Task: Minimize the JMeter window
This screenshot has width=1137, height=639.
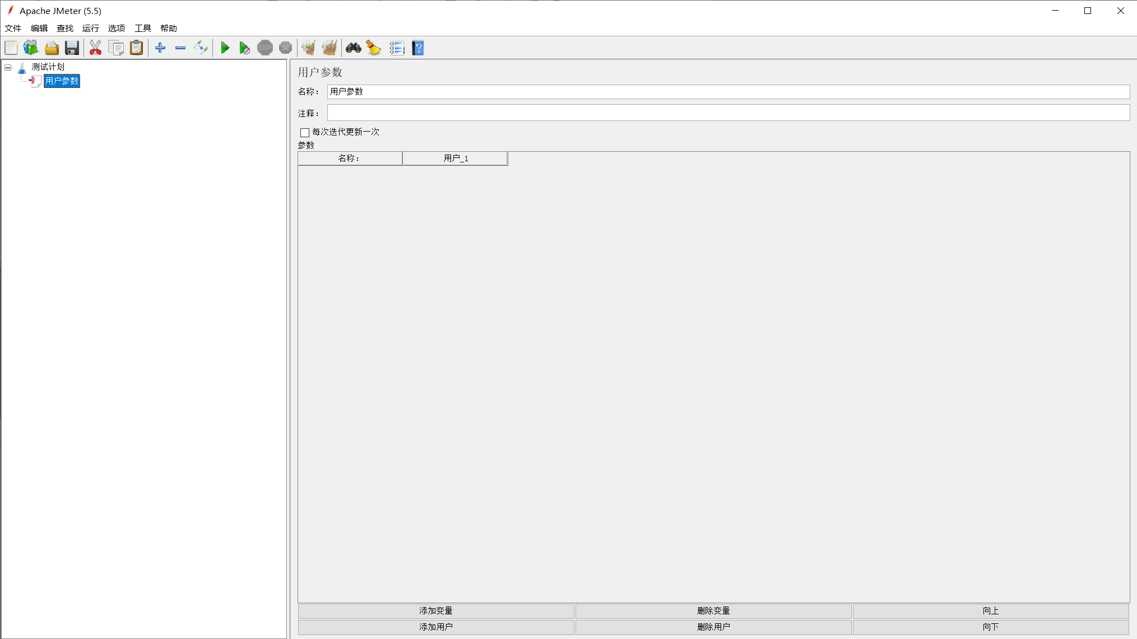Action: [x=1055, y=11]
